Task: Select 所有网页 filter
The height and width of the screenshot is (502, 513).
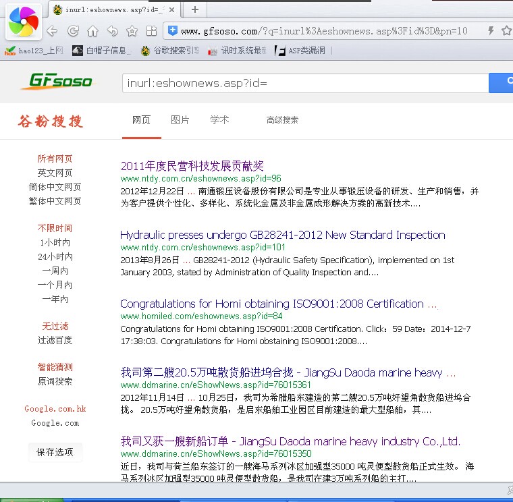Action: [55, 159]
